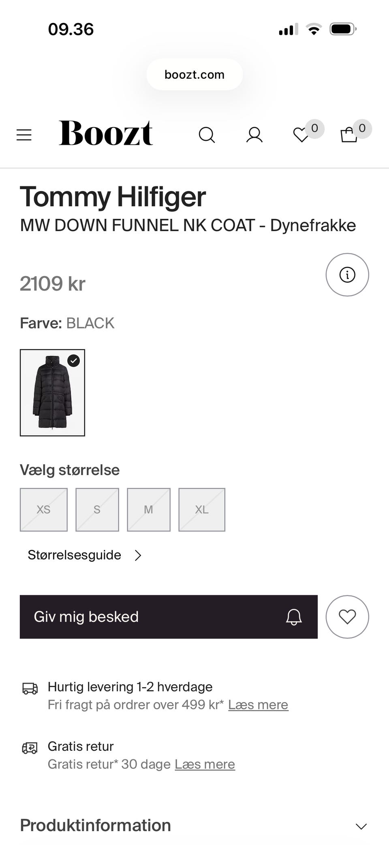Click the price info circle icon
This screenshot has width=389, height=845.
[347, 275]
